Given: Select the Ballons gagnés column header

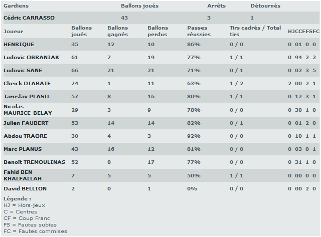Looking at the screenshot, I should (117, 31).
